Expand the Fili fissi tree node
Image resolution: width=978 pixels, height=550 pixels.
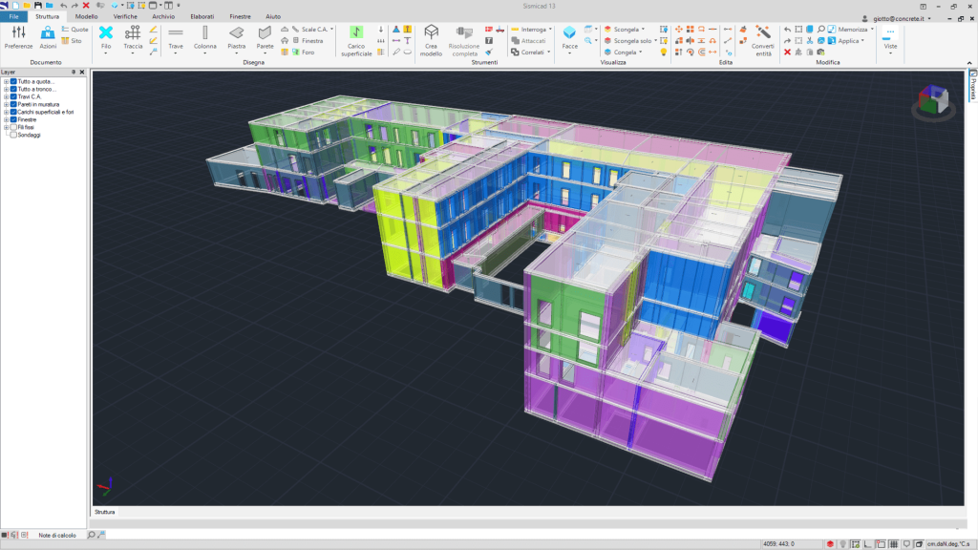(x=7, y=127)
